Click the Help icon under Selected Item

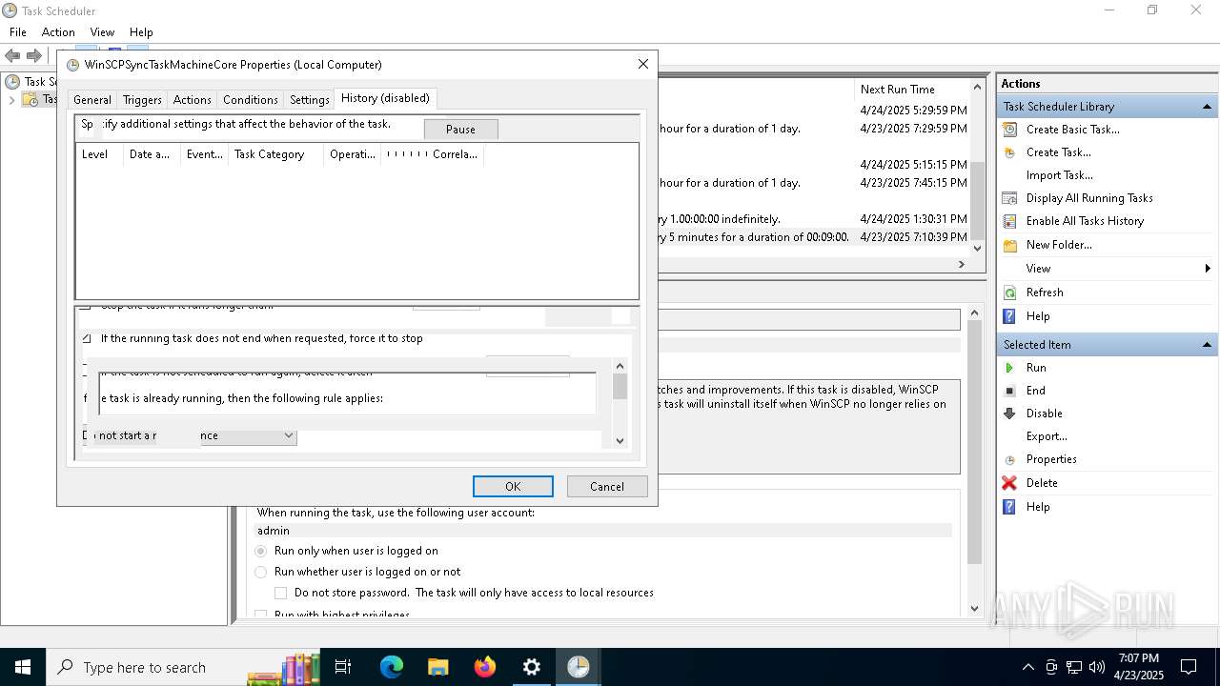pos(1009,507)
